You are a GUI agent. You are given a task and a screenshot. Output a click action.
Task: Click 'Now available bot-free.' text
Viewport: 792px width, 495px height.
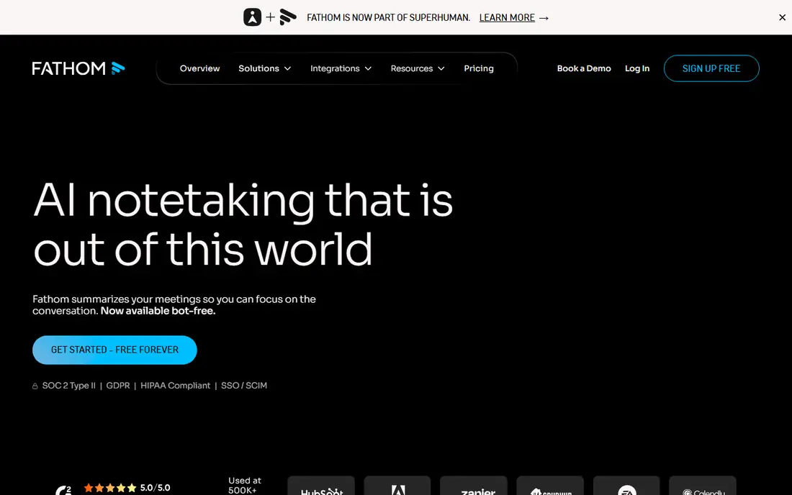point(158,311)
